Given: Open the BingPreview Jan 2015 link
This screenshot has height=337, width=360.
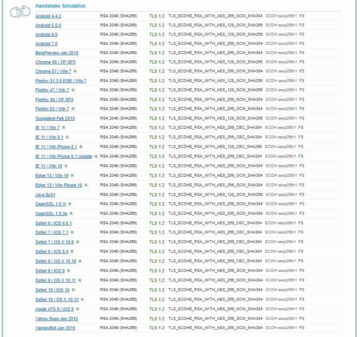Looking at the screenshot, I should click(x=57, y=53).
